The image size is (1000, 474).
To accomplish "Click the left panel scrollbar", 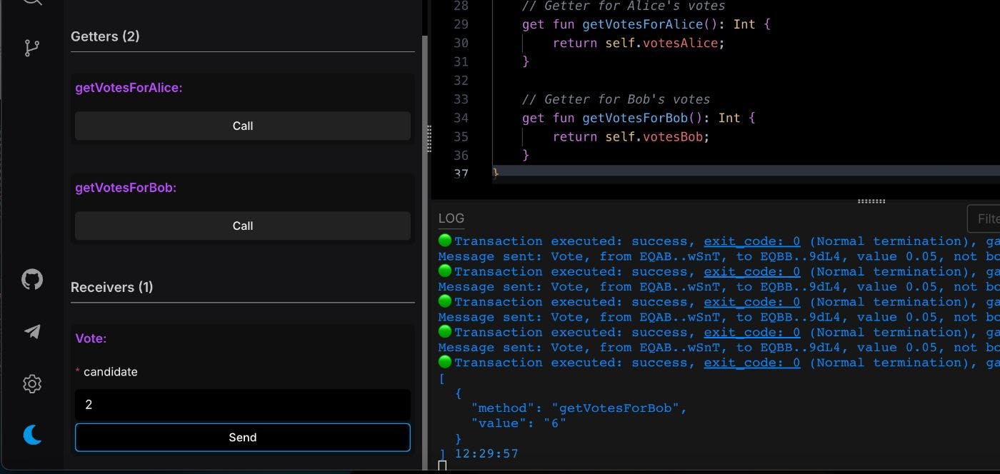I will click(x=425, y=214).
